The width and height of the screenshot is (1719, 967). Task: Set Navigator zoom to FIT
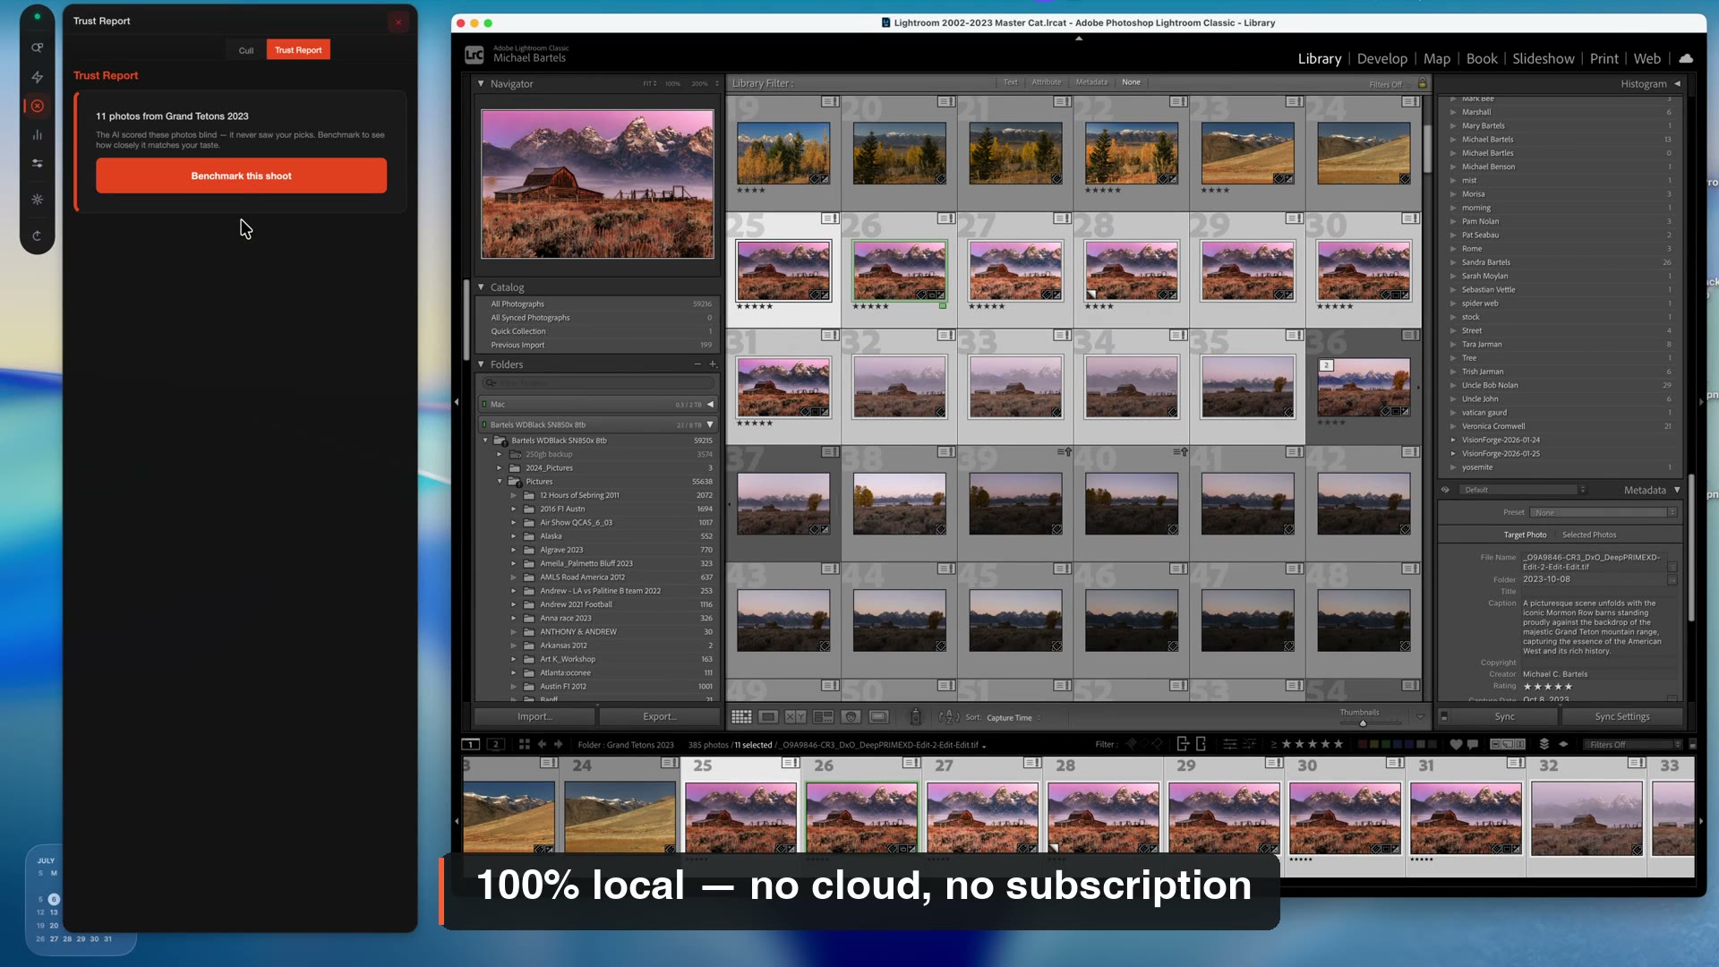[x=649, y=83]
